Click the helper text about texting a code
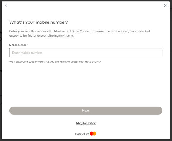Screen dimensions: 172x141 coord(55,62)
